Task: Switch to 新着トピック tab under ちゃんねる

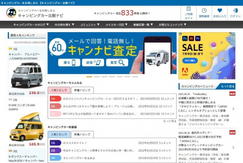Action: tap(82, 90)
